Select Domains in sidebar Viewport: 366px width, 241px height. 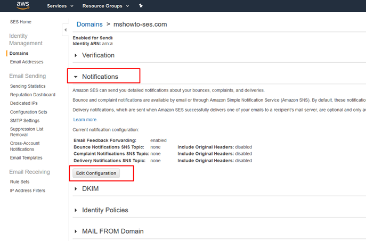pos(19,53)
